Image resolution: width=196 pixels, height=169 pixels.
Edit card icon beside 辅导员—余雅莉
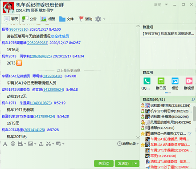[x=189, y=134]
